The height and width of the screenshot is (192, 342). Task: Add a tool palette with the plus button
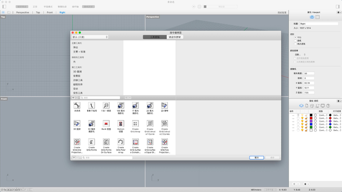[73, 98]
